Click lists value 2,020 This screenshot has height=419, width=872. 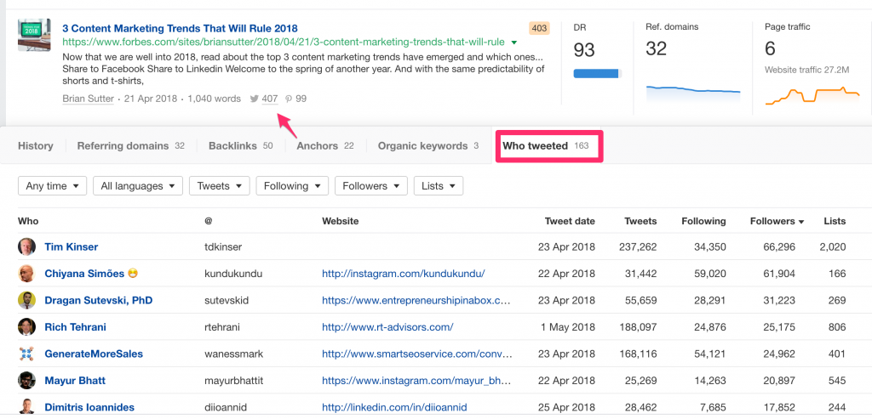pos(833,247)
